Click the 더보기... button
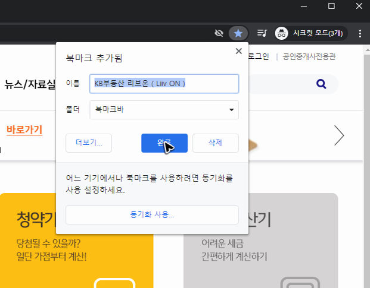This screenshot has height=288, width=370. tap(89, 143)
